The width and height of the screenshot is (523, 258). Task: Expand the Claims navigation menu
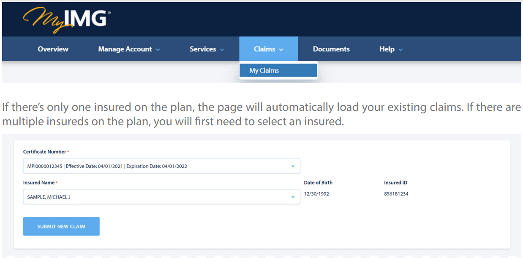(x=268, y=49)
